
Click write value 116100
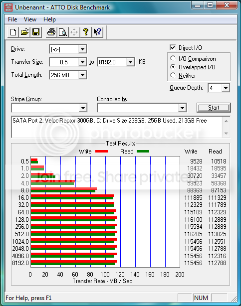point(193,220)
